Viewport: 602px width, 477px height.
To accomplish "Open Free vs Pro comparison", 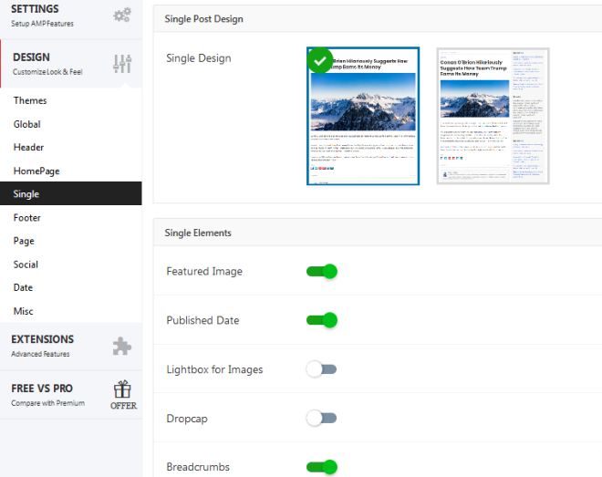I will 71,395.
